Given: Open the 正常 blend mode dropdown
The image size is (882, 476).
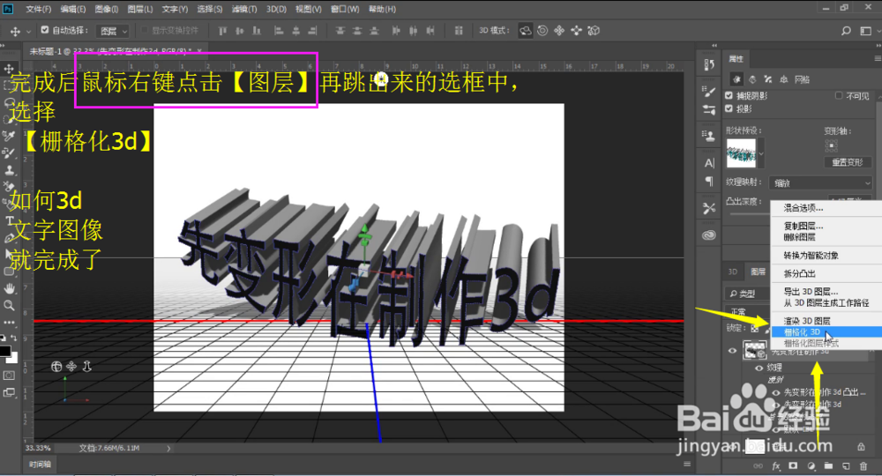Looking at the screenshot, I should [748, 311].
